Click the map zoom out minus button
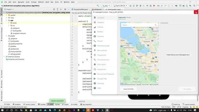The width and height of the screenshot is (199, 112). pyautogui.click(x=157, y=82)
